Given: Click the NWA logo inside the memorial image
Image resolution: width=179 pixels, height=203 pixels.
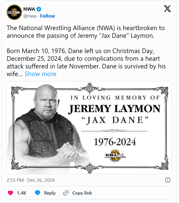Looking at the screenshot, I should tap(116, 155).
